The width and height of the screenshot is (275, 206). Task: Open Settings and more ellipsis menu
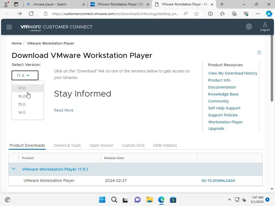(x=258, y=14)
